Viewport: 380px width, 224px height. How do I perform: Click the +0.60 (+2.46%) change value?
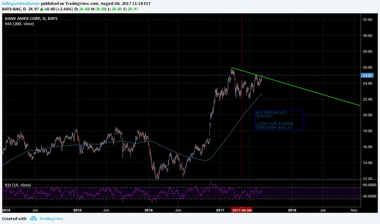58,9
